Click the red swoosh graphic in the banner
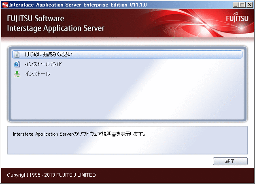 point(182,20)
